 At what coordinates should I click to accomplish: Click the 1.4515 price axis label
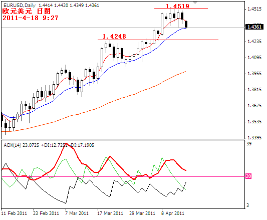(254, 9)
